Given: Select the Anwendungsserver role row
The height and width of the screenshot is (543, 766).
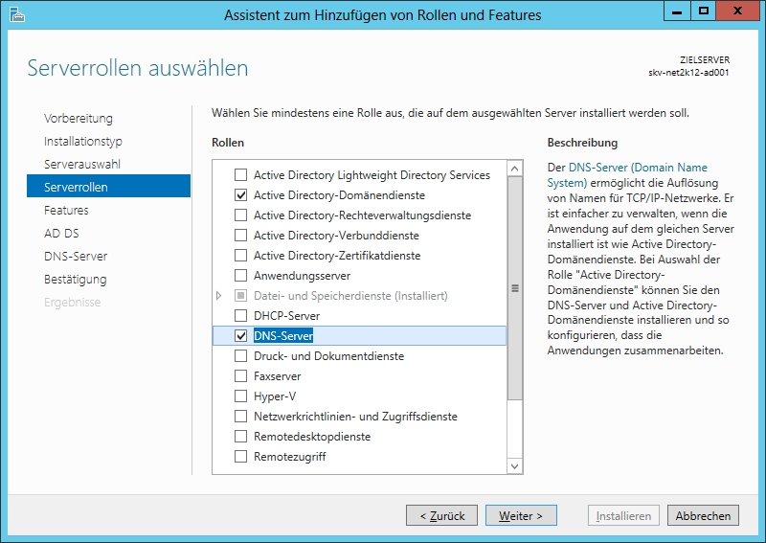Looking at the screenshot, I should pyautogui.click(x=302, y=276).
